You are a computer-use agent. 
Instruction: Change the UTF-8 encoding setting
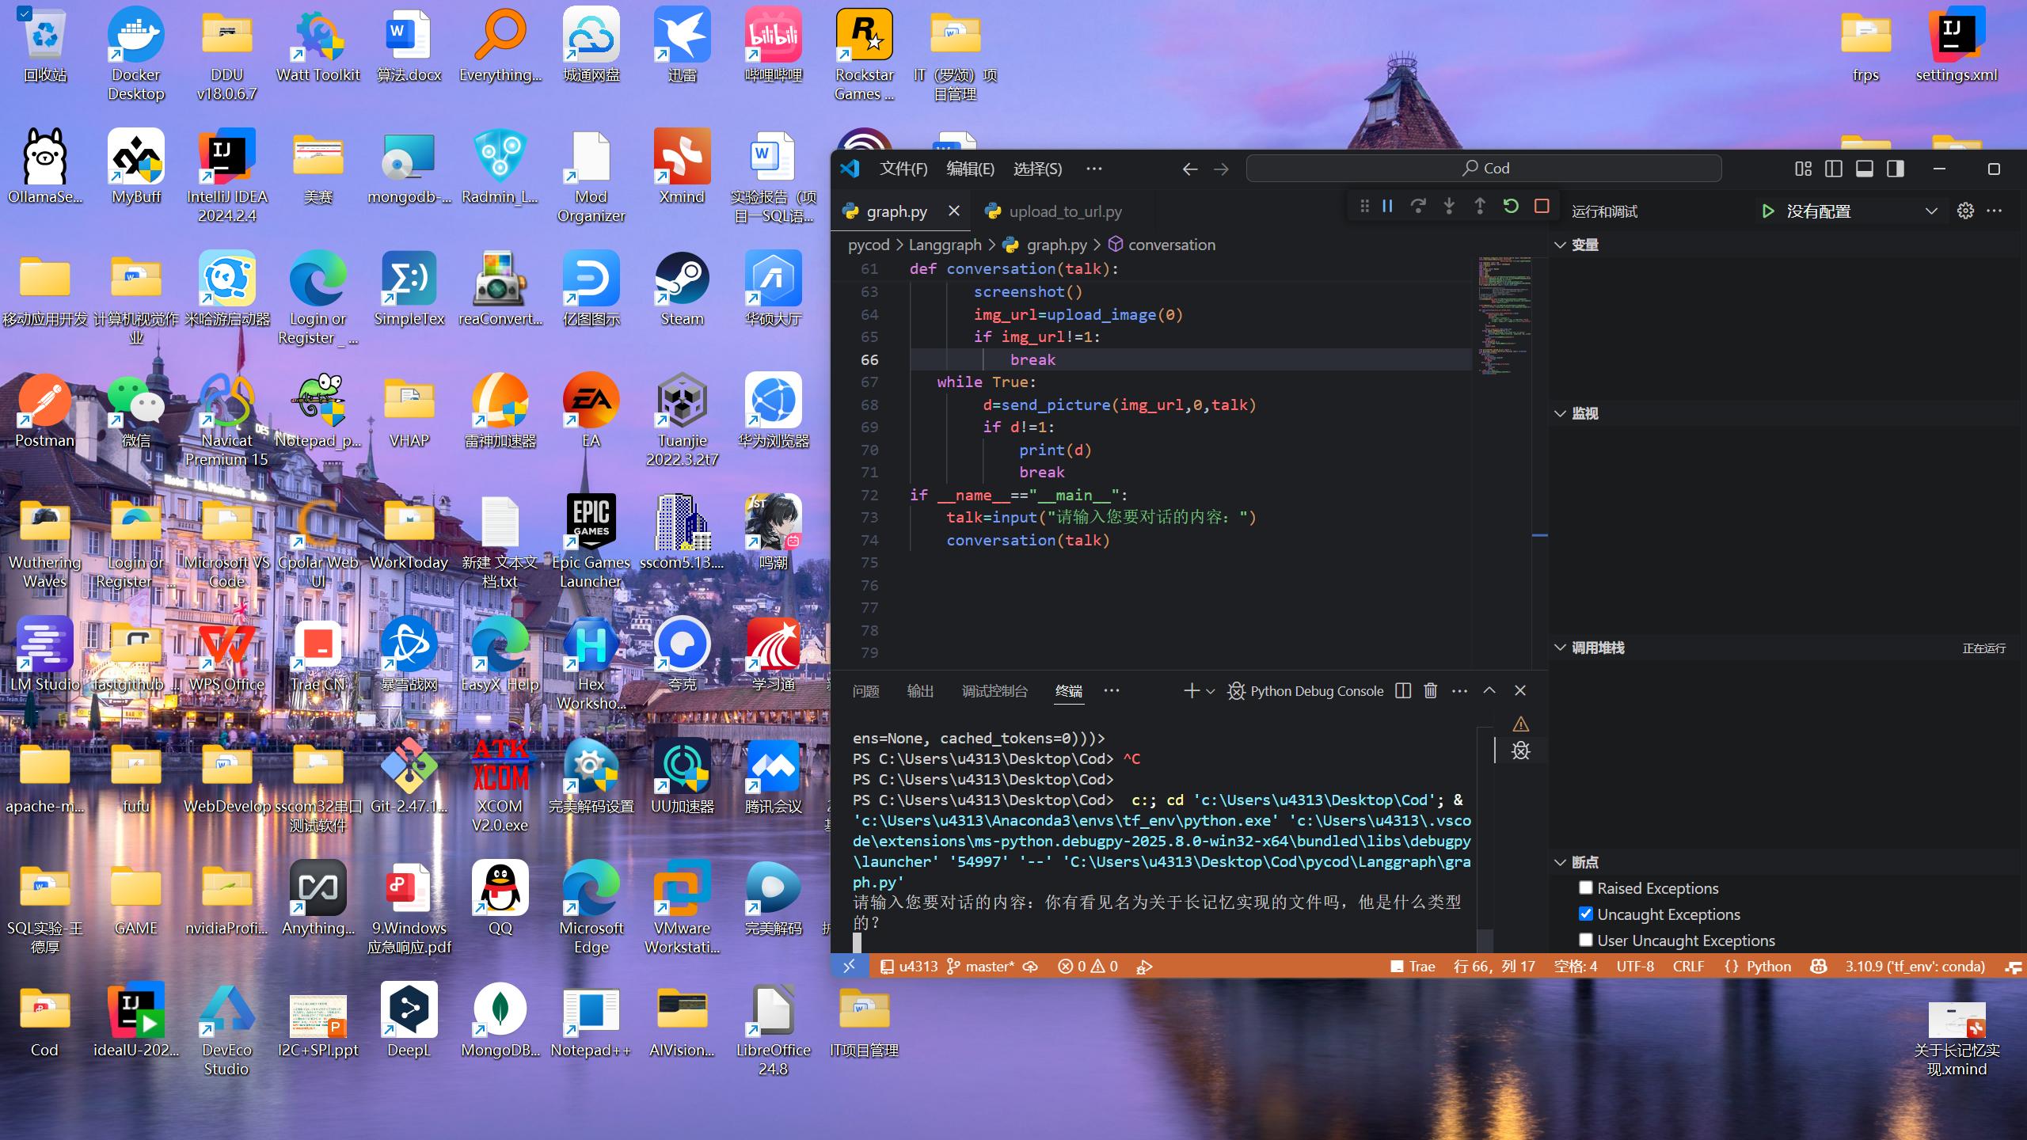(x=1635, y=966)
